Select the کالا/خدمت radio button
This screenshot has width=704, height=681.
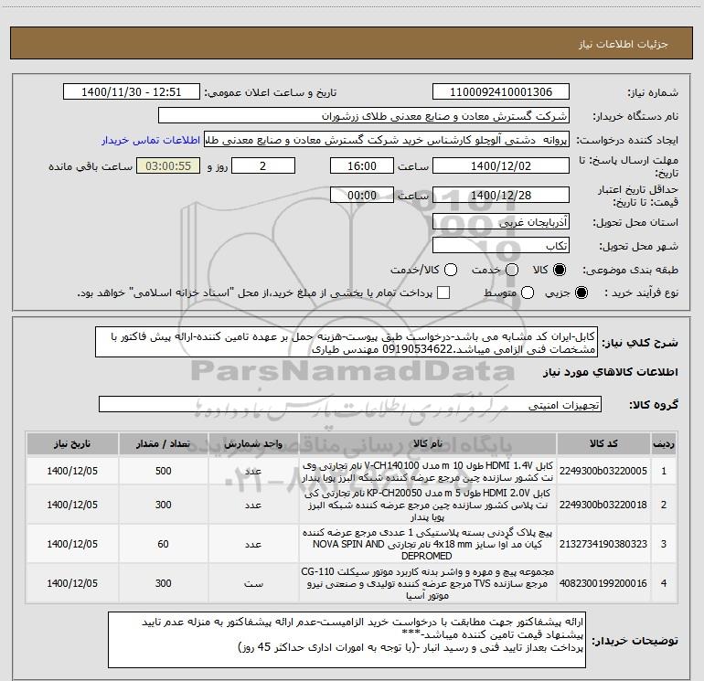pyautogui.click(x=451, y=270)
